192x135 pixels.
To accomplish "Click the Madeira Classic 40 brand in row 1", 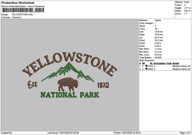I will pos(181,66).
